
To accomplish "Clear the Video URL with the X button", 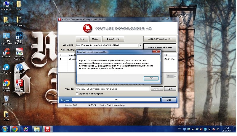I will pyautogui.click(x=140, y=45).
